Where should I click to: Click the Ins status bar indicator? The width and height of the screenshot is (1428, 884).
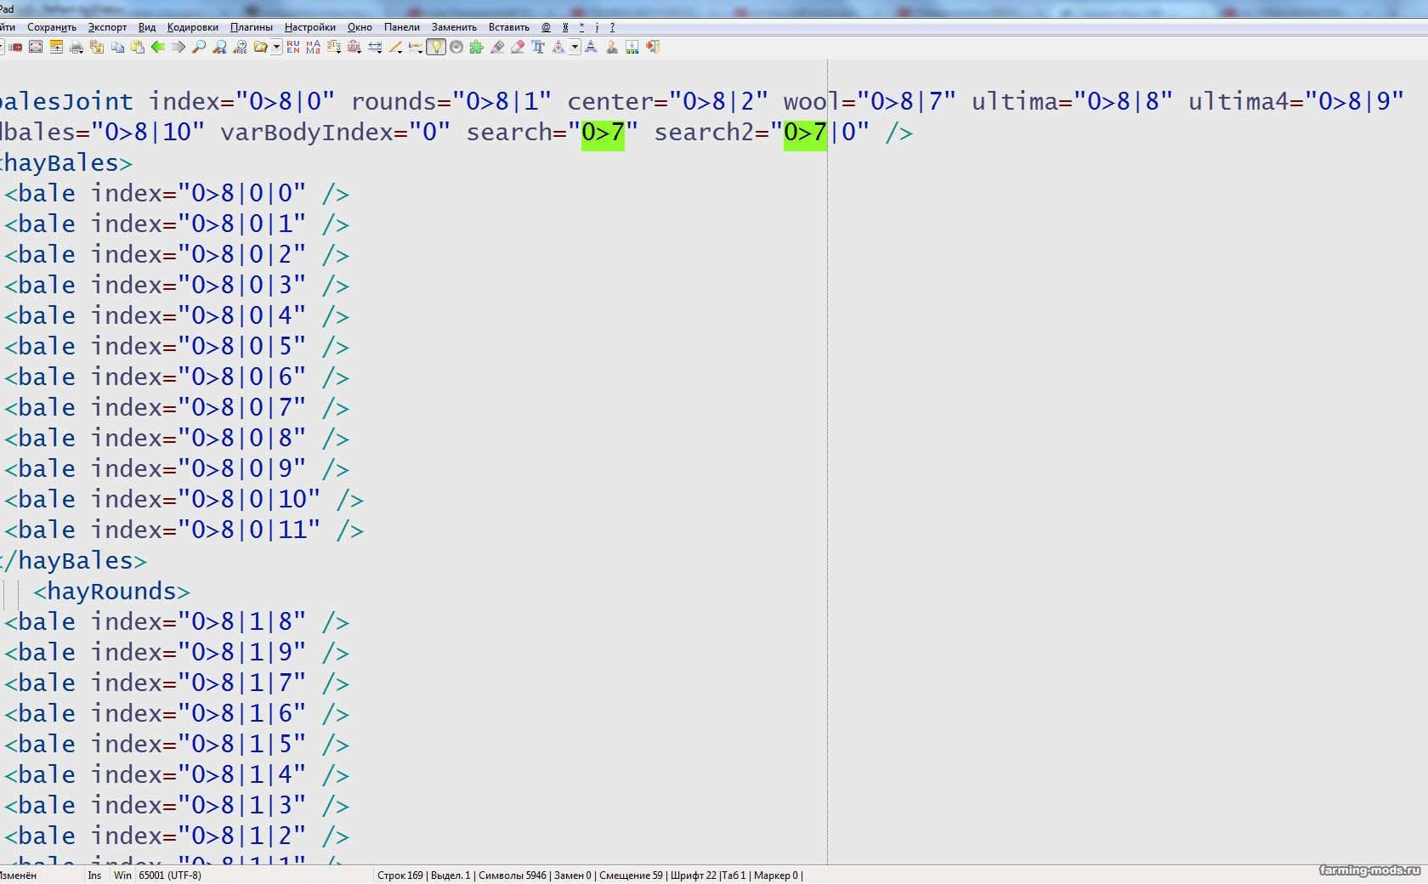point(94,875)
